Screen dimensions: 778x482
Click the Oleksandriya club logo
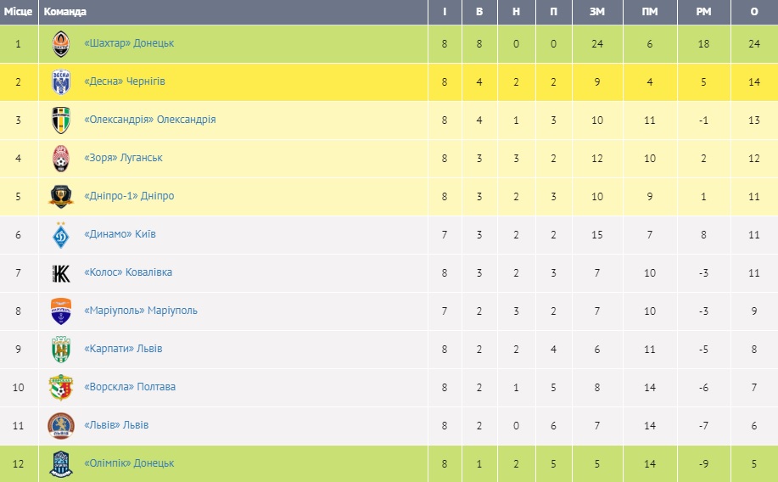tap(61, 120)
